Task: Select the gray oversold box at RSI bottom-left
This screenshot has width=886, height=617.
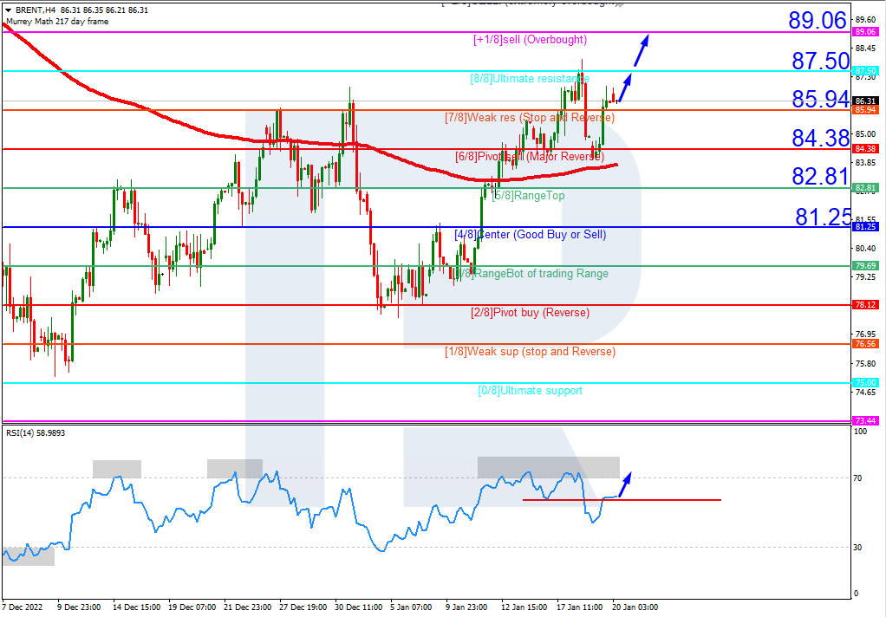Action: click(28, 555)
